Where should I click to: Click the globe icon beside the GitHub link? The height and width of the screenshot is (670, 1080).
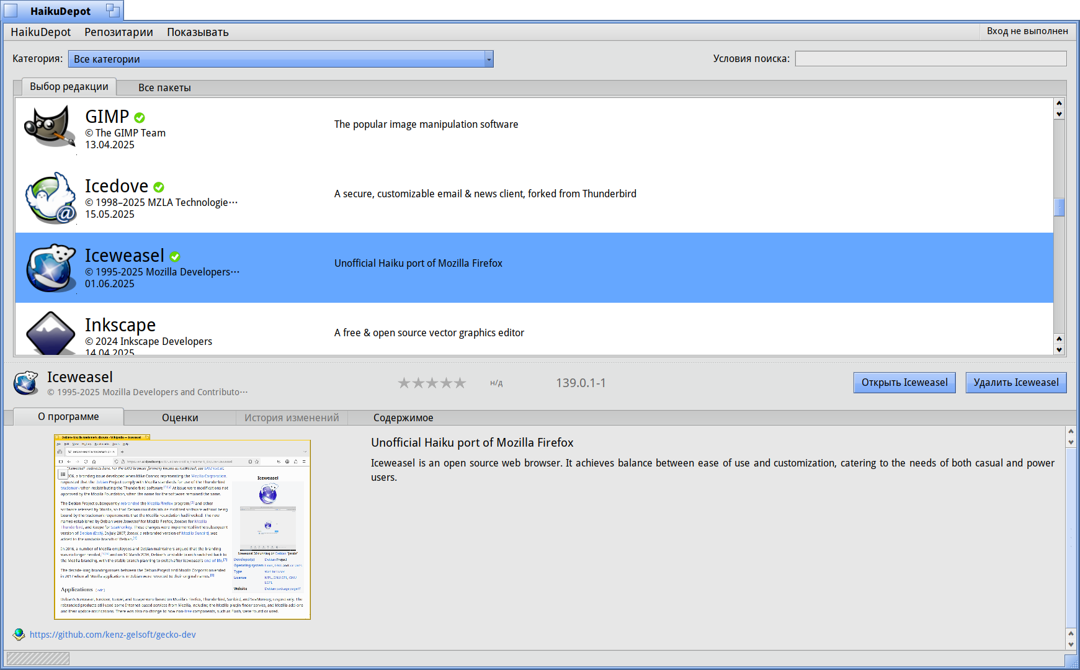click(x=19, y=634)
